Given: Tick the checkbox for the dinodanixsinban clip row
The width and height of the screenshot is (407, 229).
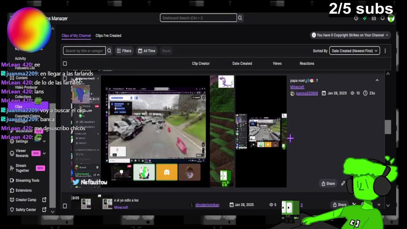Looking at the screenshot, I should 65,206.
